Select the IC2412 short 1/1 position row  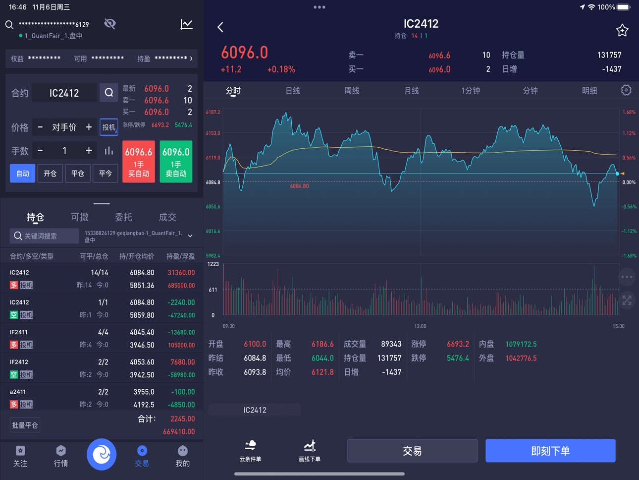(102, 308)
